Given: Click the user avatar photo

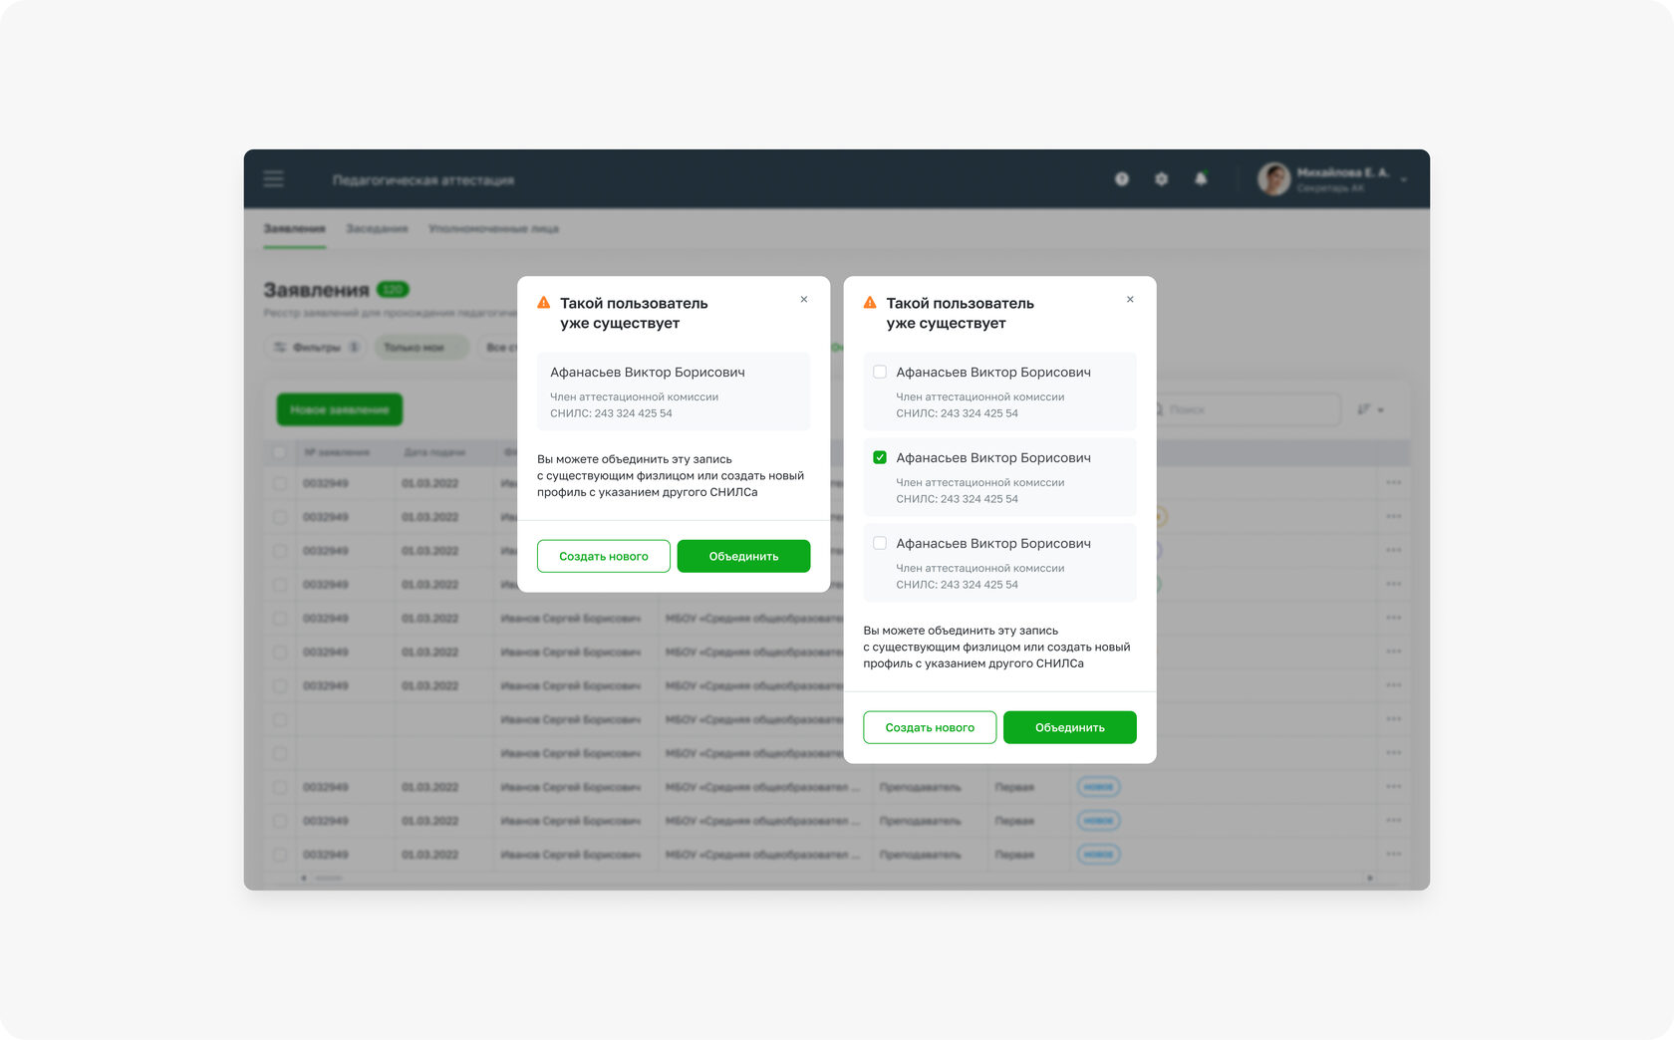Looking at the screenshot, I should click(x=1273, y=178).
